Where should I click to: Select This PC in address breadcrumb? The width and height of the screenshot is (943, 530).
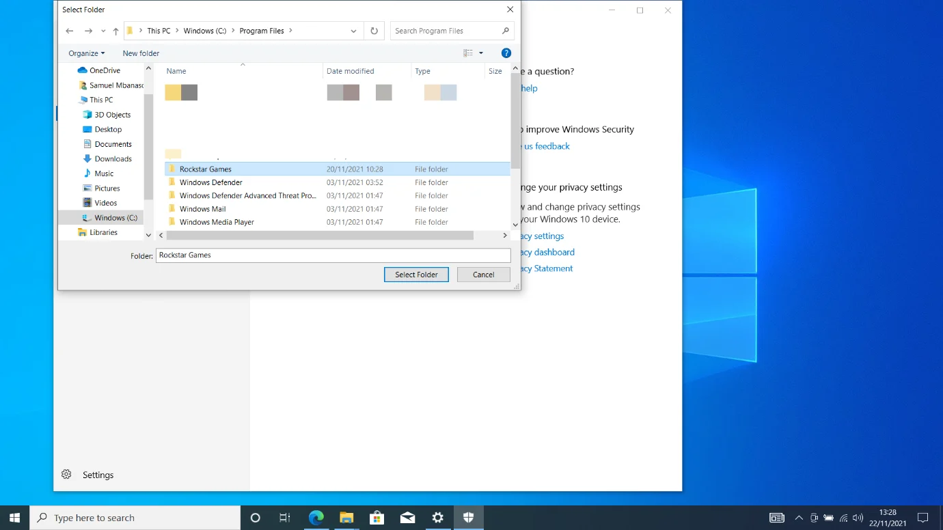pyautogui.click(x=159, y=31)
